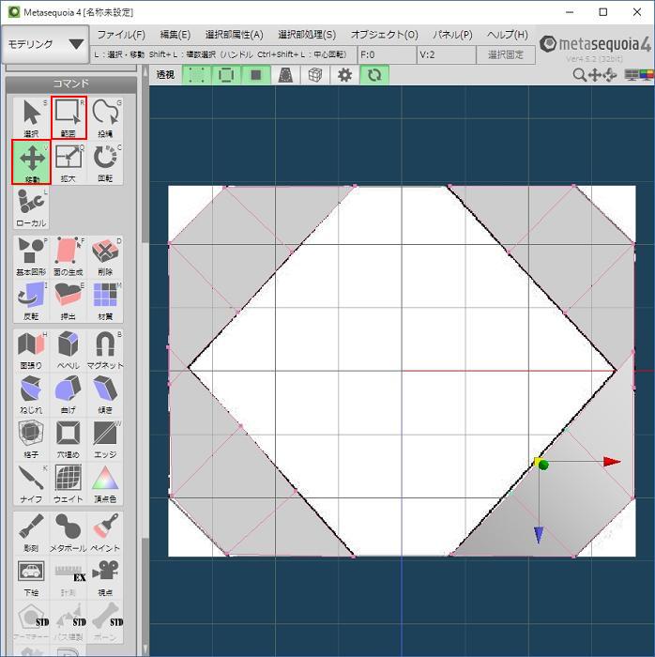
Task: Toggle face display button in view toolbar
Action: 255,75
